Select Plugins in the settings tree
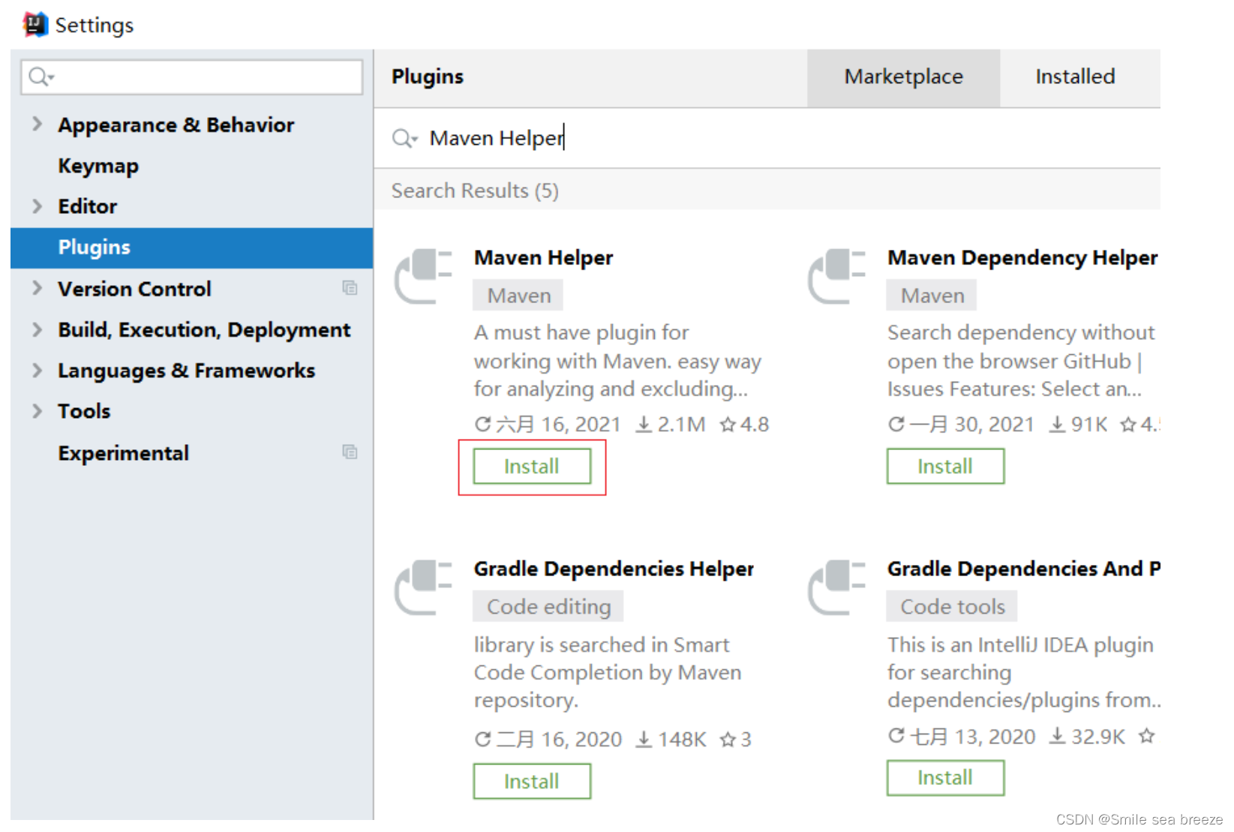 click(x=192, y=248)
